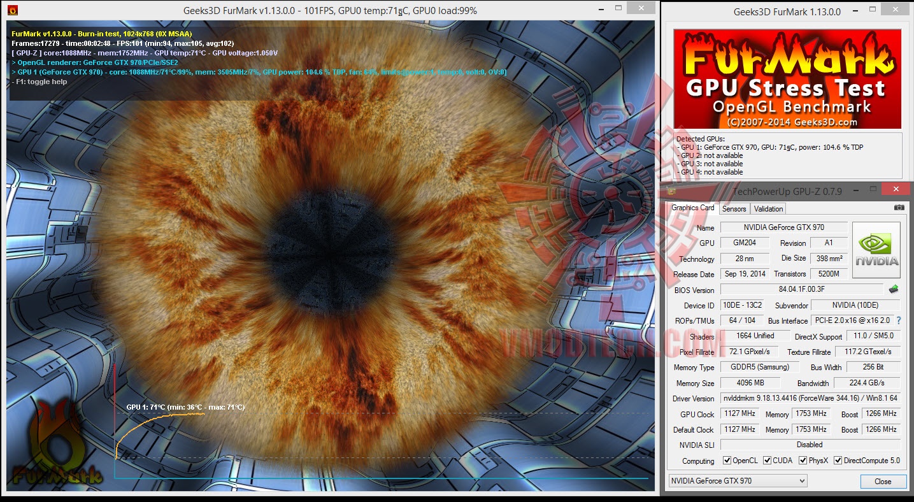Image resolution: width=914 pixels, height=502 pixels.
Task: Click the Release Date field Sep 19, 2014
Action: click(745, 274)
